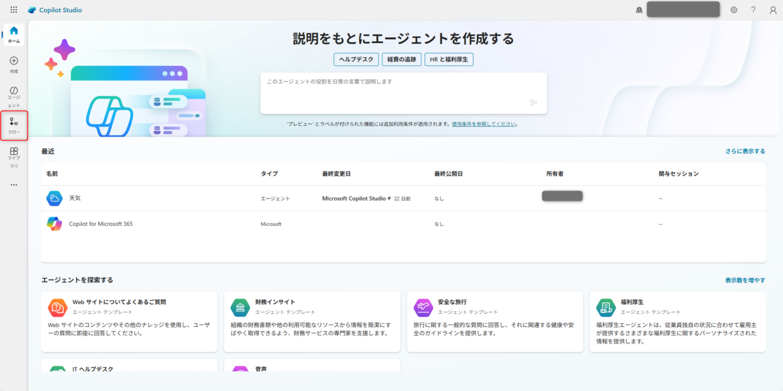This screenshot has height=391, width=783.
Task: Click the agent description text box
Action: pyautogui.click(x=403, y=93)
